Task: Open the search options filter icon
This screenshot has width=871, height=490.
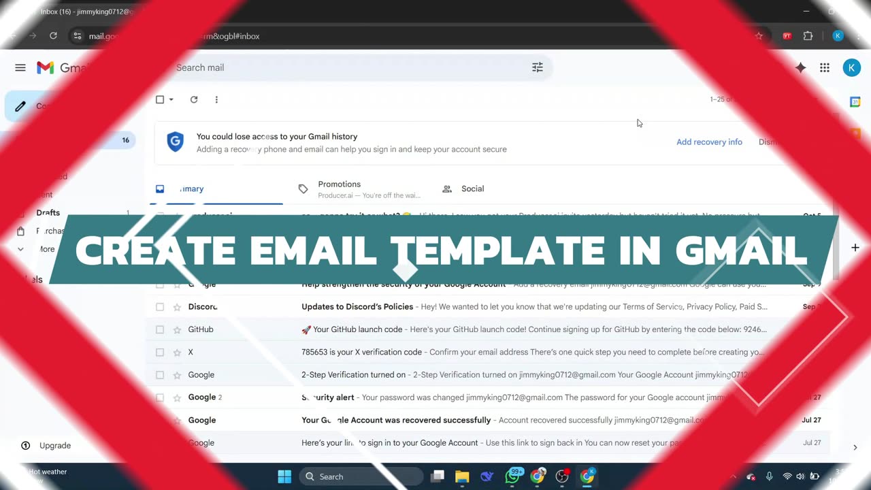Action: click(538, 67)
